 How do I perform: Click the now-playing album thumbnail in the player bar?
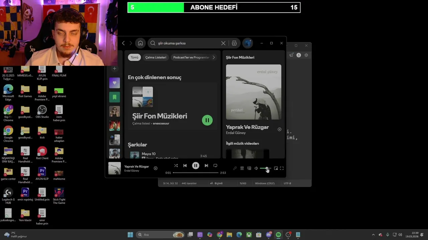114,168
